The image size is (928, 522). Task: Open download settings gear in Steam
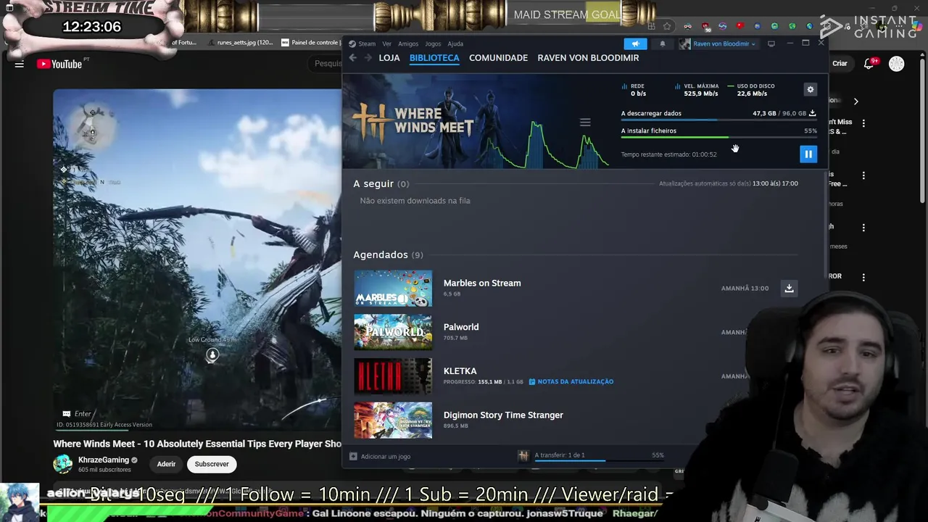coord(811,89)
